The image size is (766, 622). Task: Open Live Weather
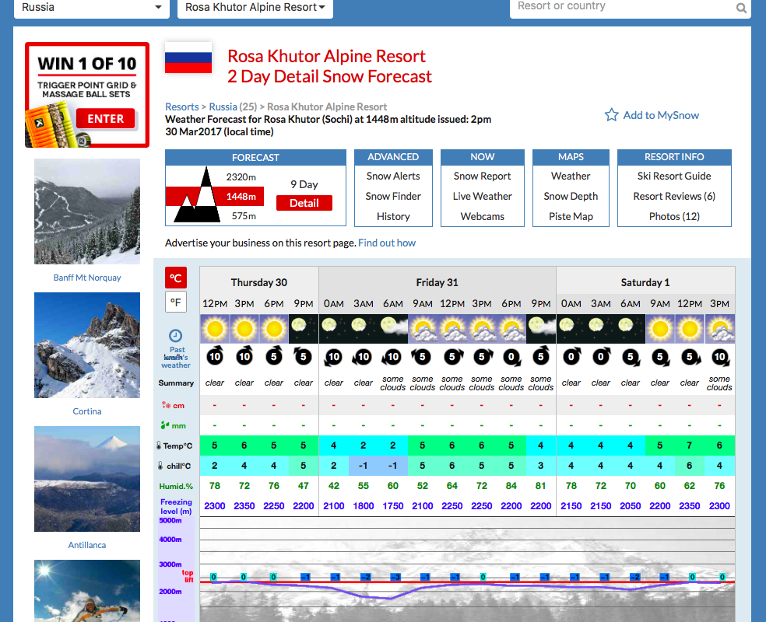(482, 196)
